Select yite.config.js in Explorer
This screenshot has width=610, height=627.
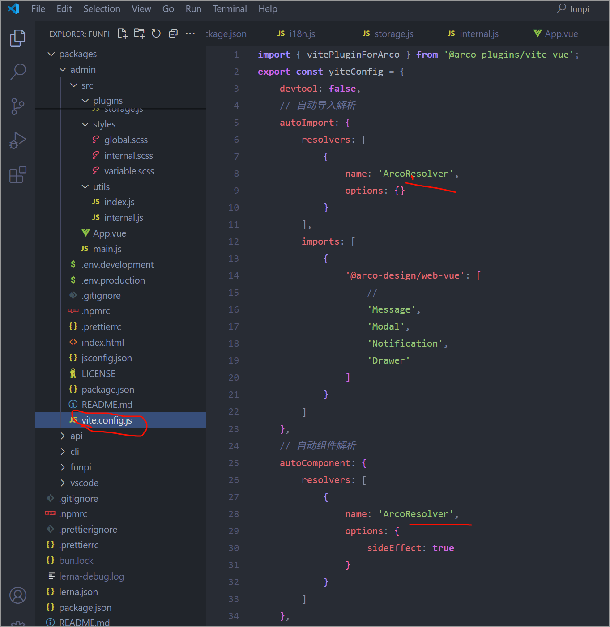(x=120, y=420)
